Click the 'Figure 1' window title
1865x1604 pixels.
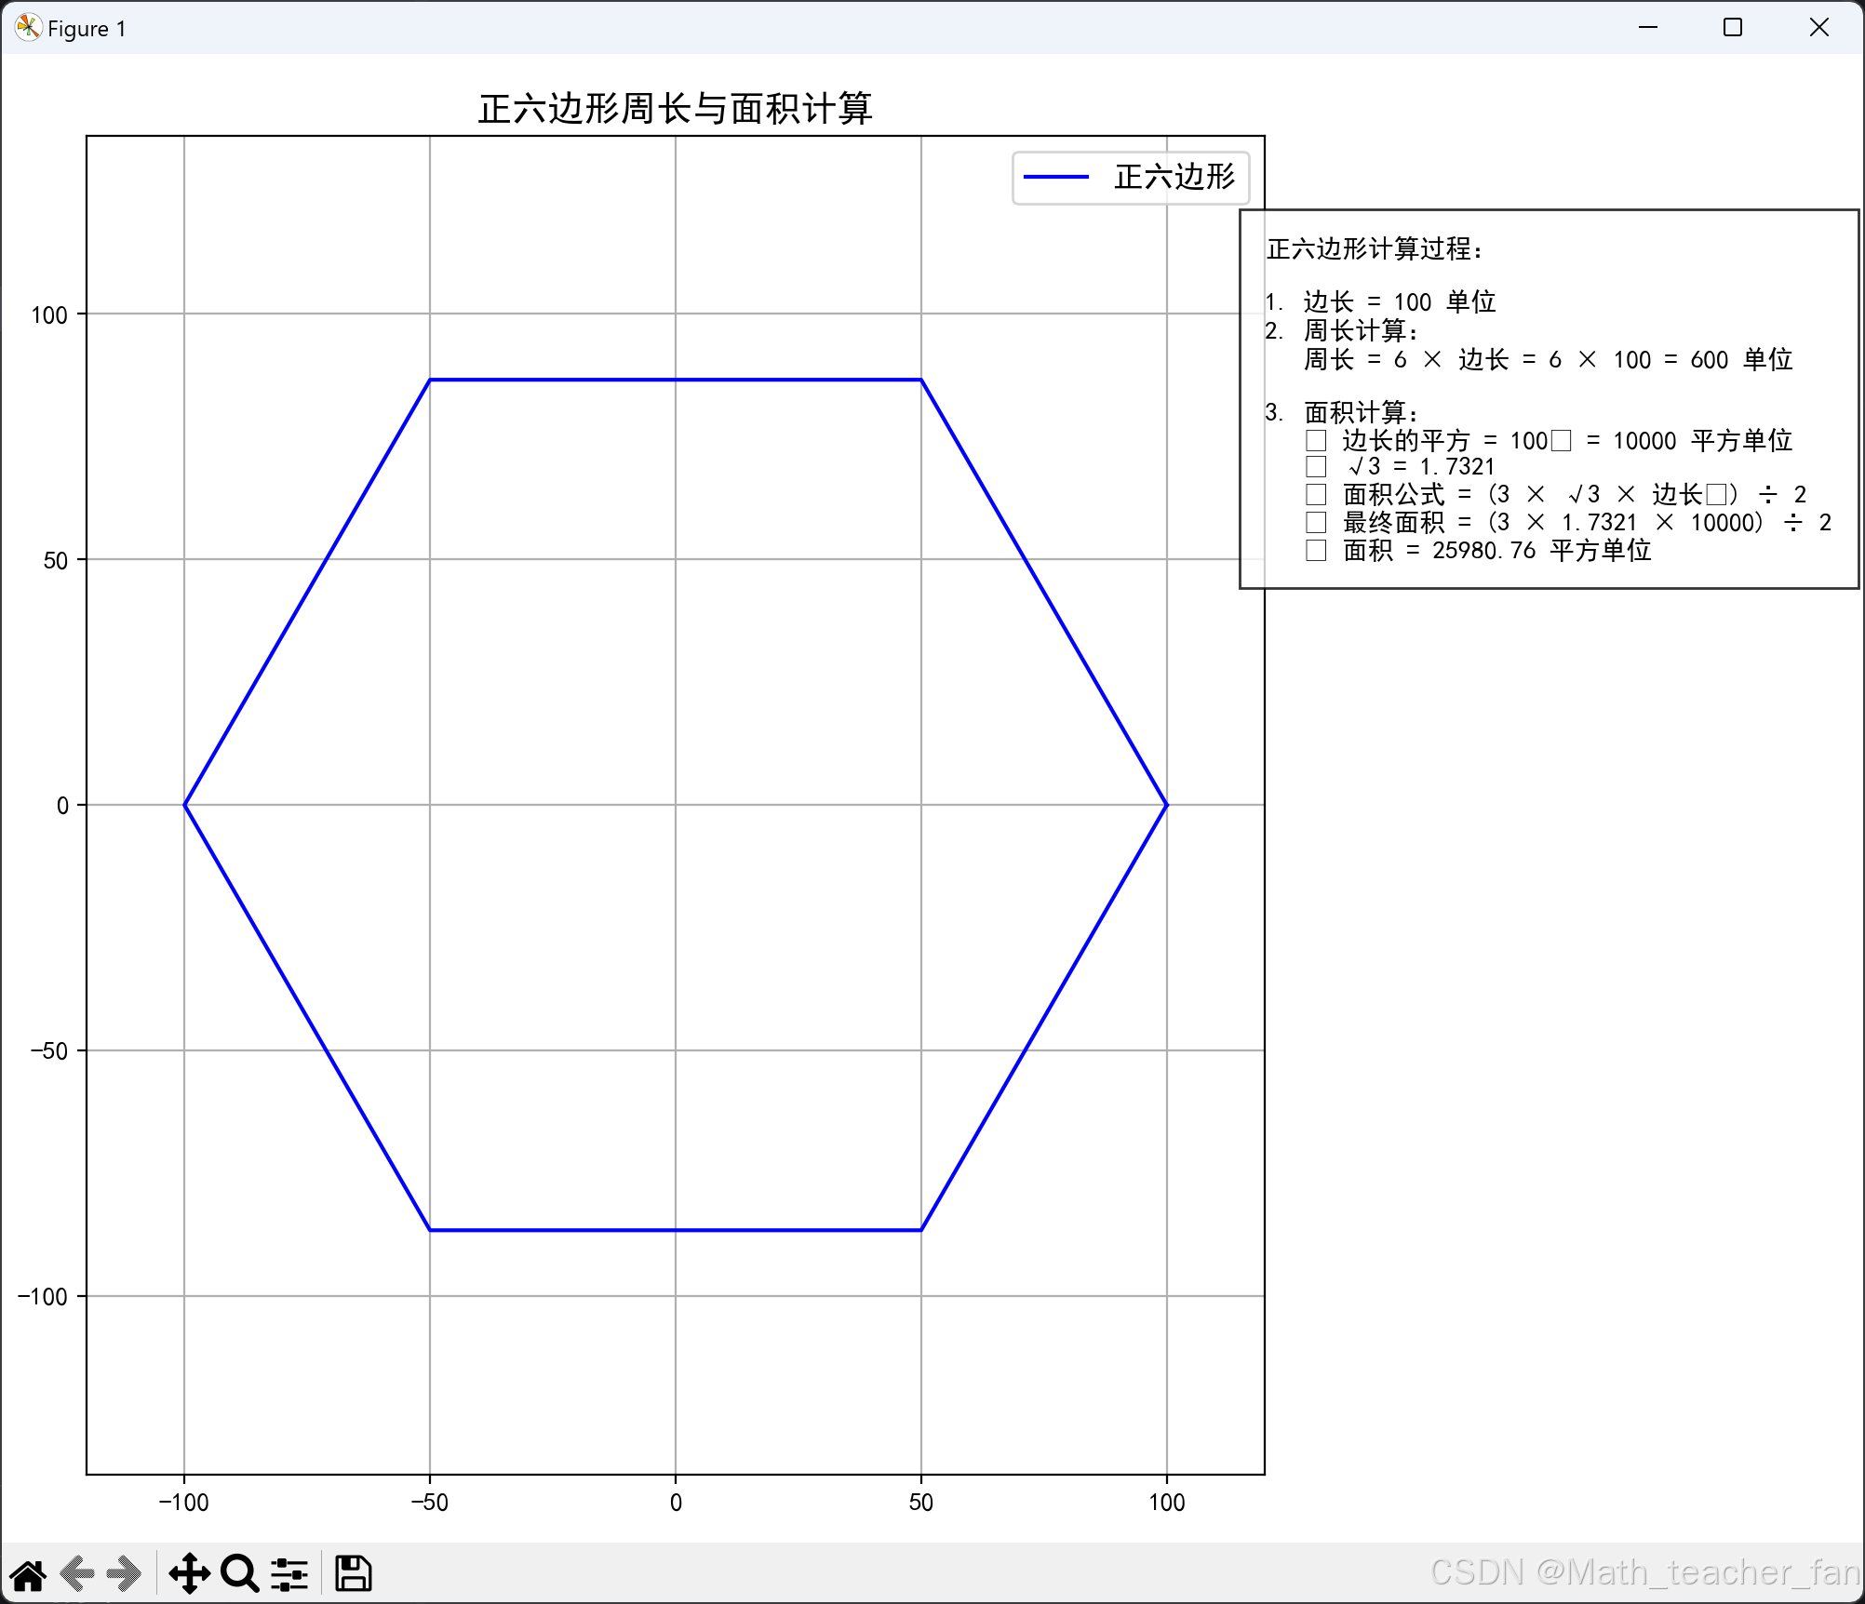pyautogui.click(x=87, y=29)
